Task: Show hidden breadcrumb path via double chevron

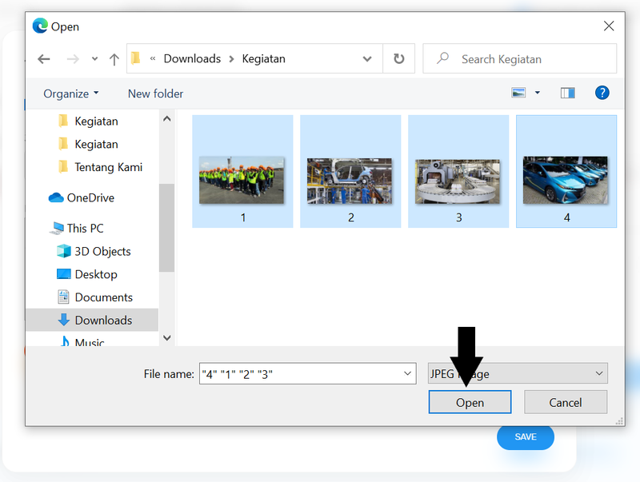Action: pos(153,58)
